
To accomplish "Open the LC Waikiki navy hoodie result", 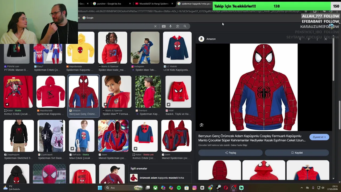I will [177, 48].
